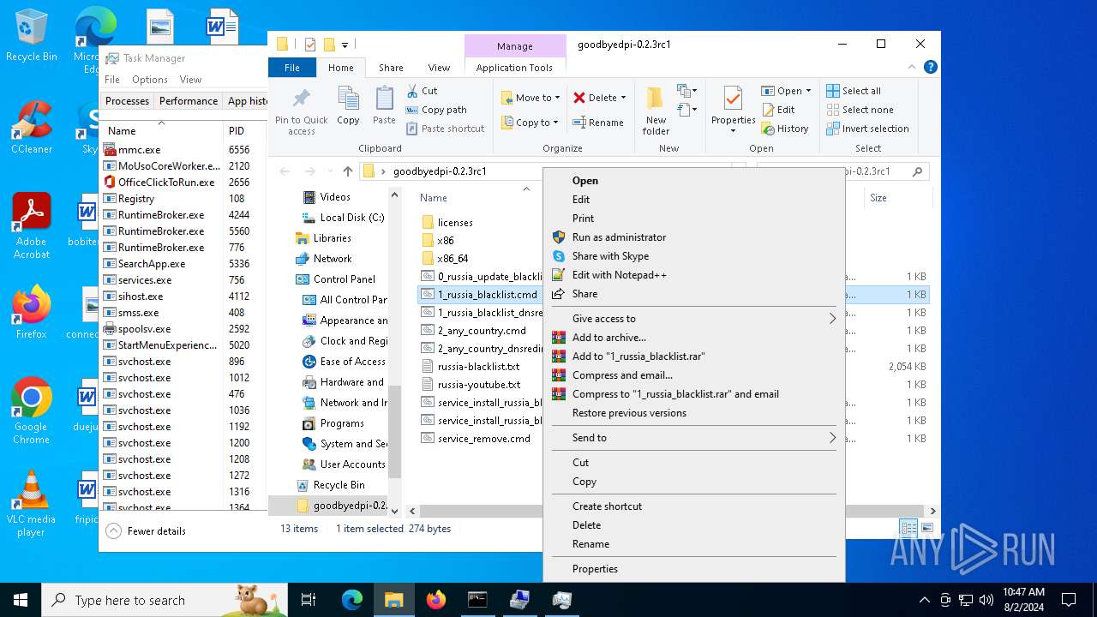
Task: Open CCleaner desktop shortcut
Action: [32, 129]
